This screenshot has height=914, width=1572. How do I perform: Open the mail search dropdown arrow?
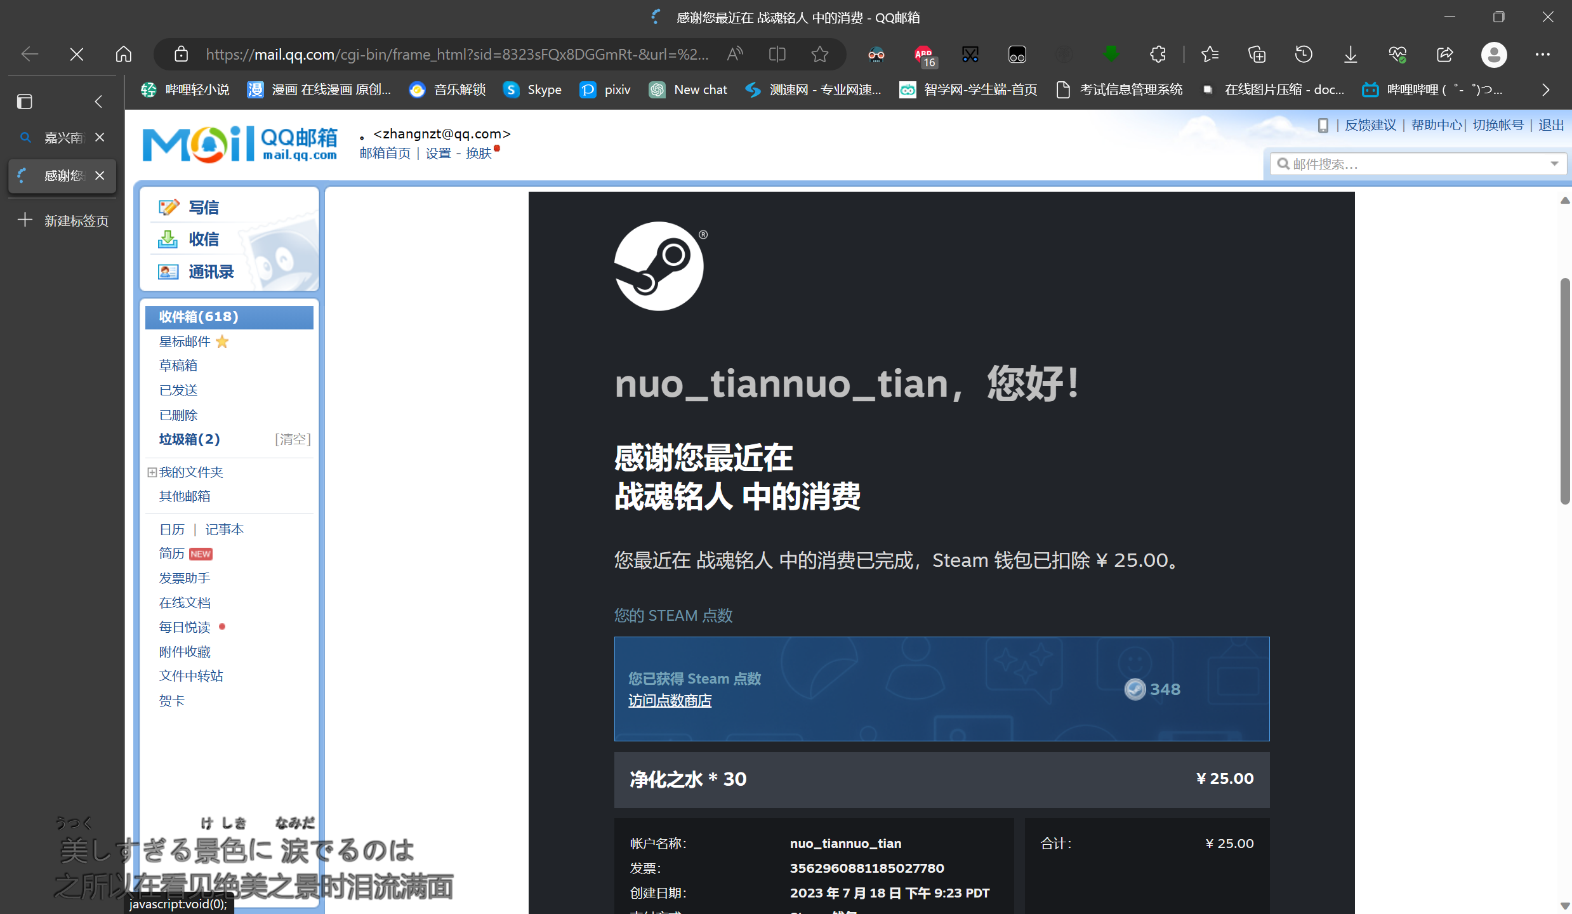click(1554, 164)
